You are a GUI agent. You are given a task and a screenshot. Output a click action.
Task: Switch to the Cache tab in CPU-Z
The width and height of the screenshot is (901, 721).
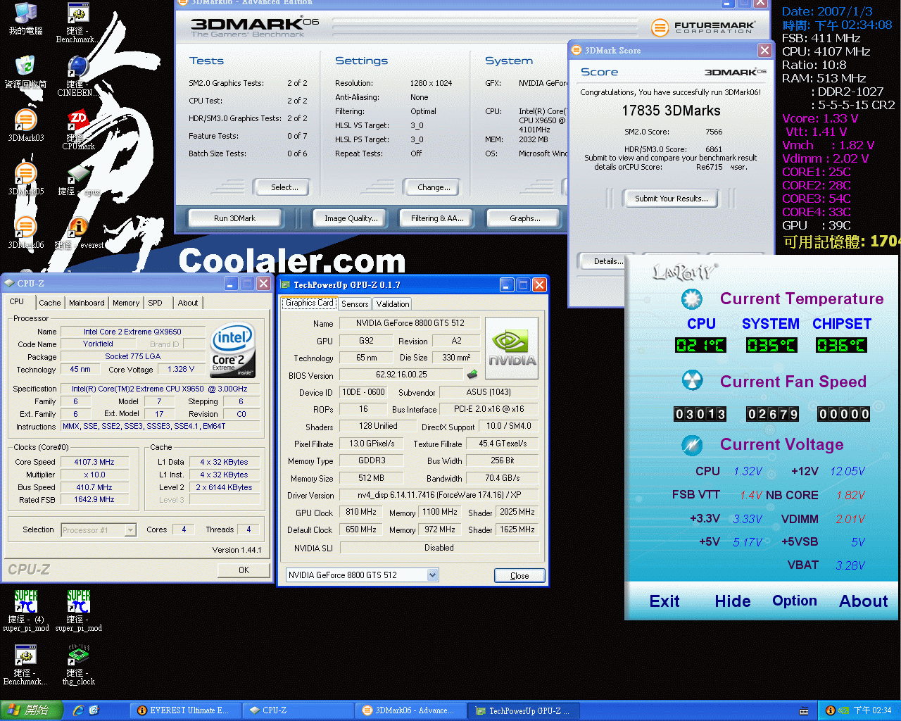[x=49, y=303]
